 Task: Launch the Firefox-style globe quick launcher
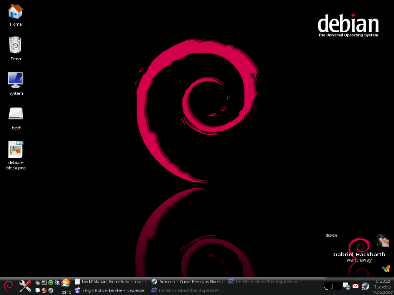pos(44,290)
